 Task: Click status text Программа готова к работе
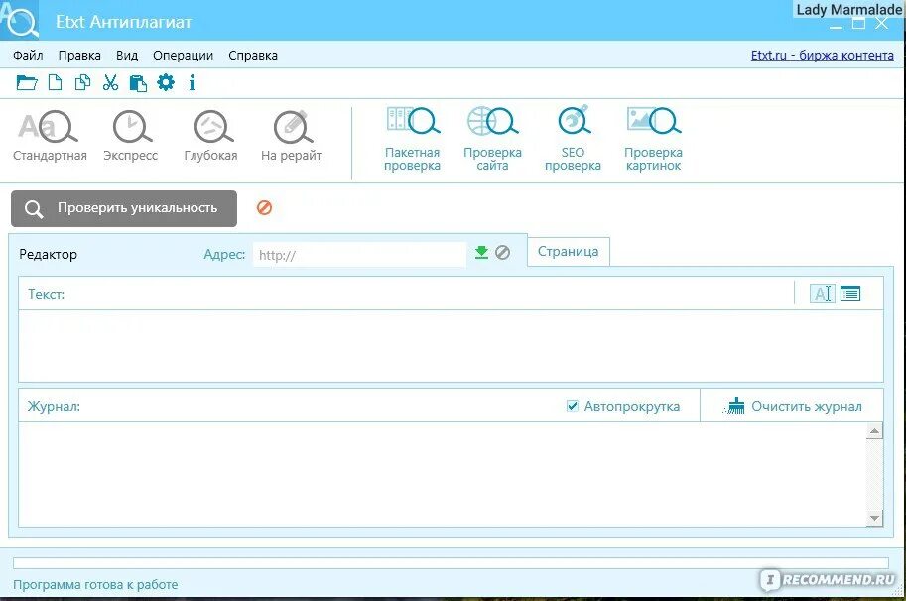[x=95, y=585]
